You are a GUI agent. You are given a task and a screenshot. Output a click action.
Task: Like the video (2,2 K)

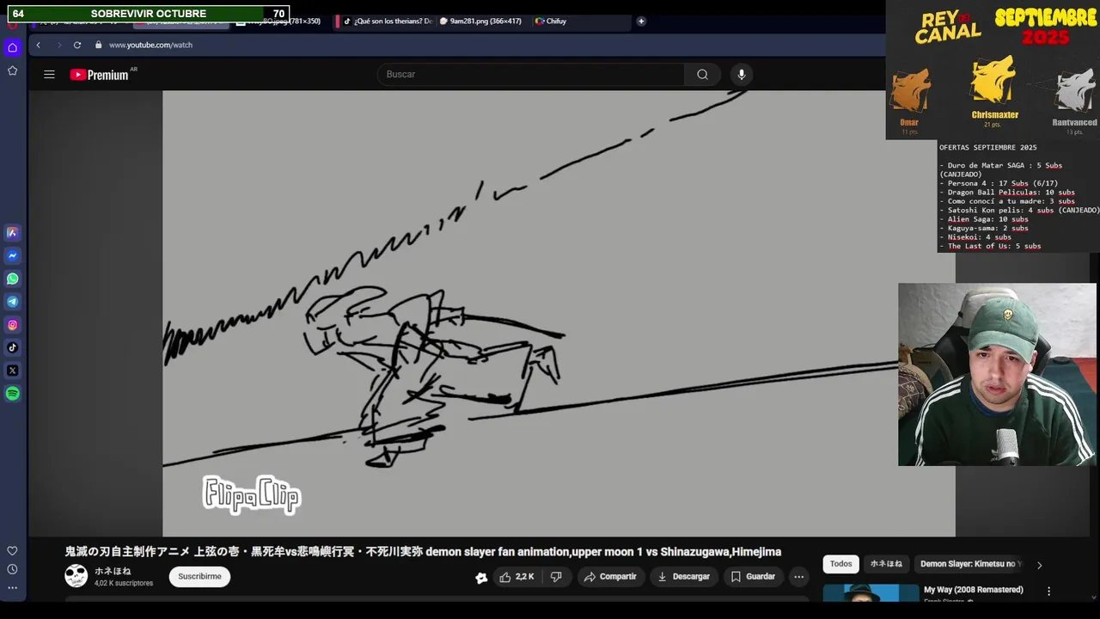[516, 577]
